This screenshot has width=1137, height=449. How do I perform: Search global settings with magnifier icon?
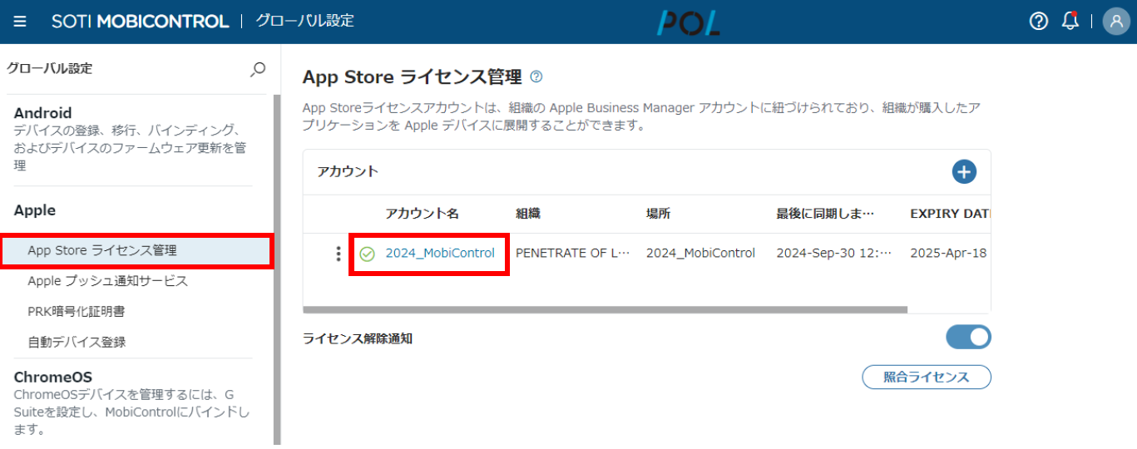pos(258,69)
